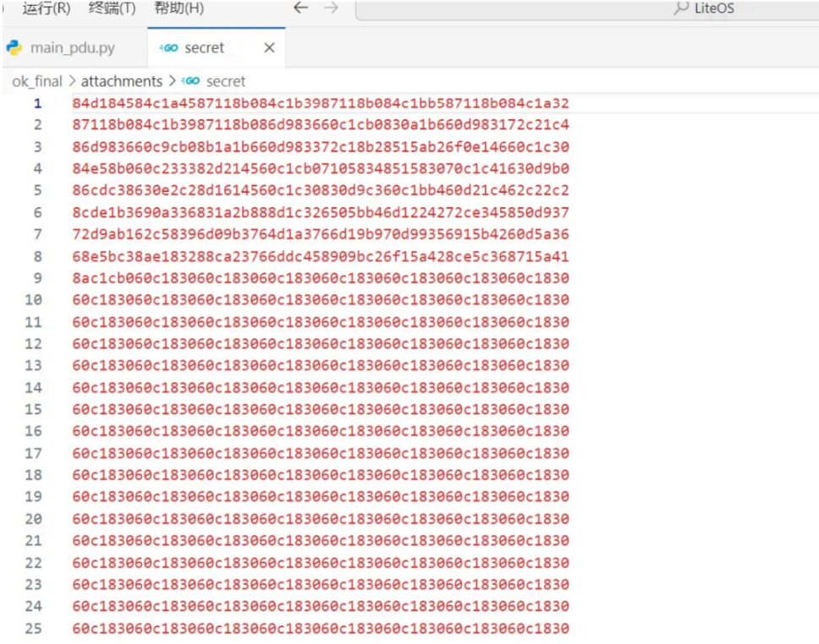Click line number 16 in gutter
Image resolution: width=819 pixels, height=644 pixels.
pos(34,431)
